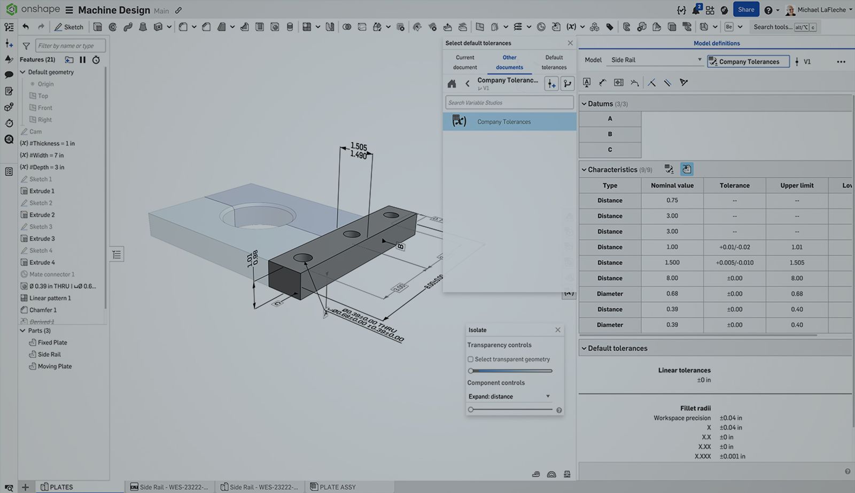Select the Sketch tool in the toolbar
855x493 pixels.
pos(69,27)
